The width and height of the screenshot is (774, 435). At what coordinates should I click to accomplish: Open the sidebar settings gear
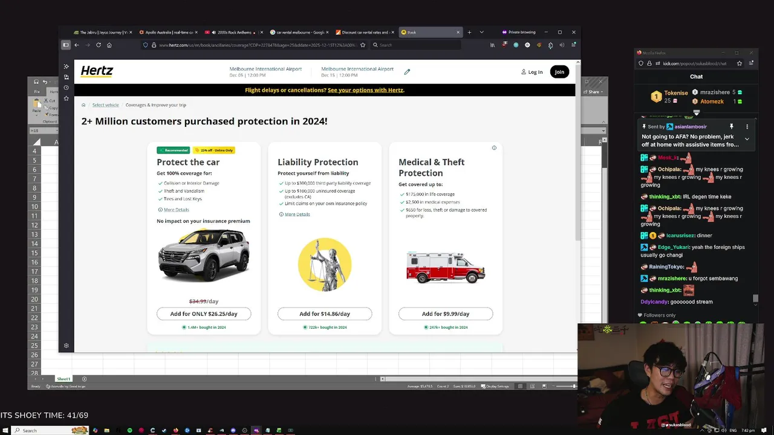coord(66,346)
